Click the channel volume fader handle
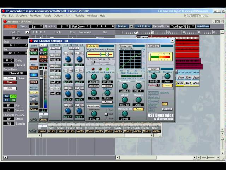The height and width of the screenshot is (170, 226). [x=41, y=76]
